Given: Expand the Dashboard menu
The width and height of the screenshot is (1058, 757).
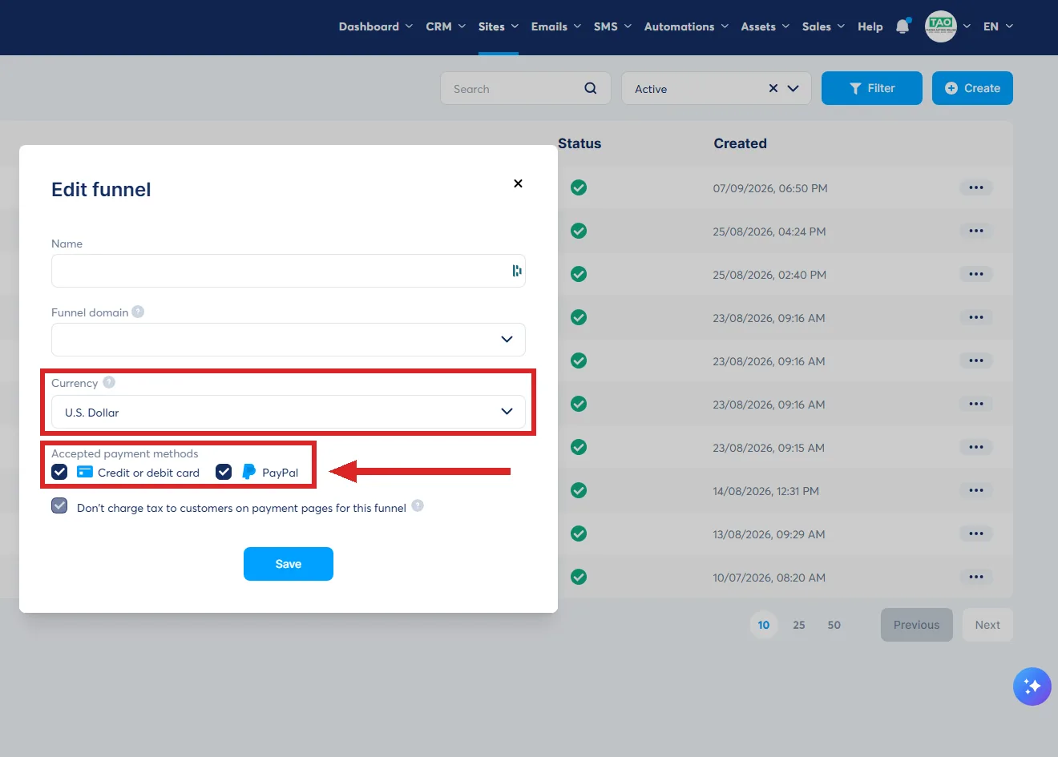Looking at the screenshot, I should (376, 26).
